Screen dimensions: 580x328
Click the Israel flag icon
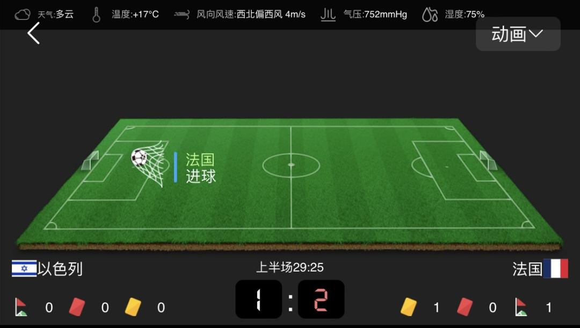point(24,268)
